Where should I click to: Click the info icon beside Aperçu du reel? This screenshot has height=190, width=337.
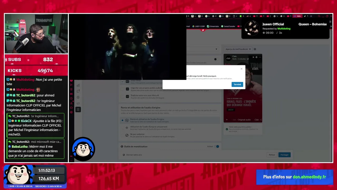click(255, 49)
